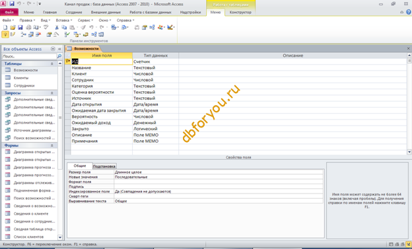Collapse the Таблицы group in the navigation pane
Screen dimensions: 412x249
(51, 63)
